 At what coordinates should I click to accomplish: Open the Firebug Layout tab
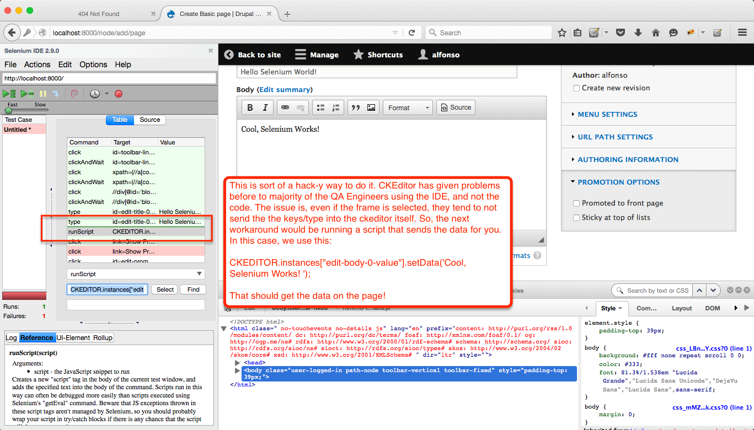682,308
